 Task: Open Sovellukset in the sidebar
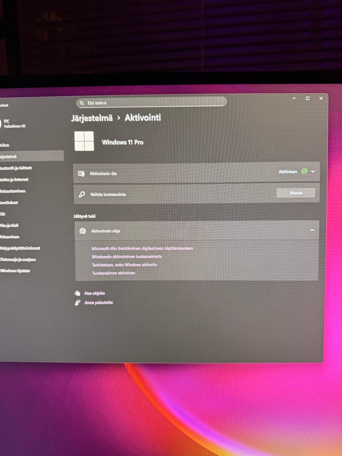point(9,202)
